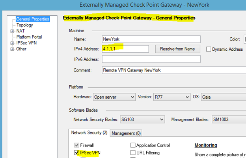
Task: Select General Properties in the tree
Action: coord(33,19)
